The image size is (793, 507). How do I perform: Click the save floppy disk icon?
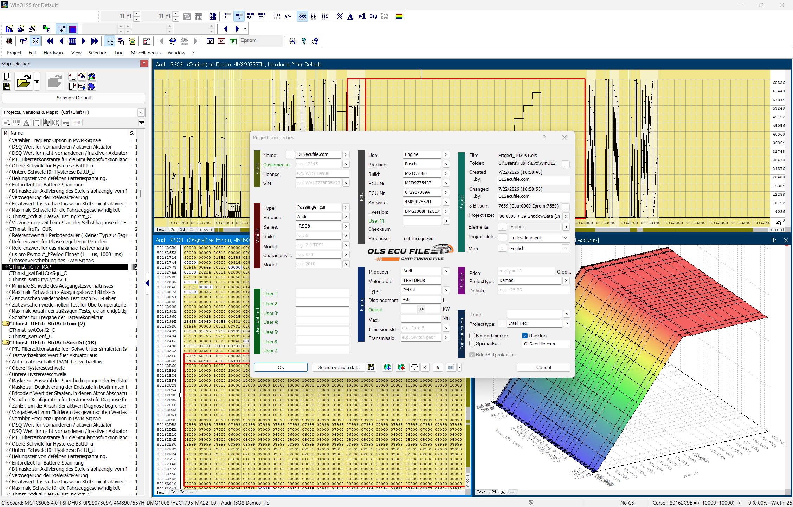coord(7,86)
